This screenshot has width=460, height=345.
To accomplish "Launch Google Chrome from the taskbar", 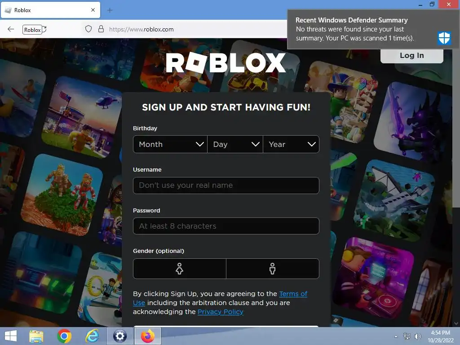I will point(64,336).
